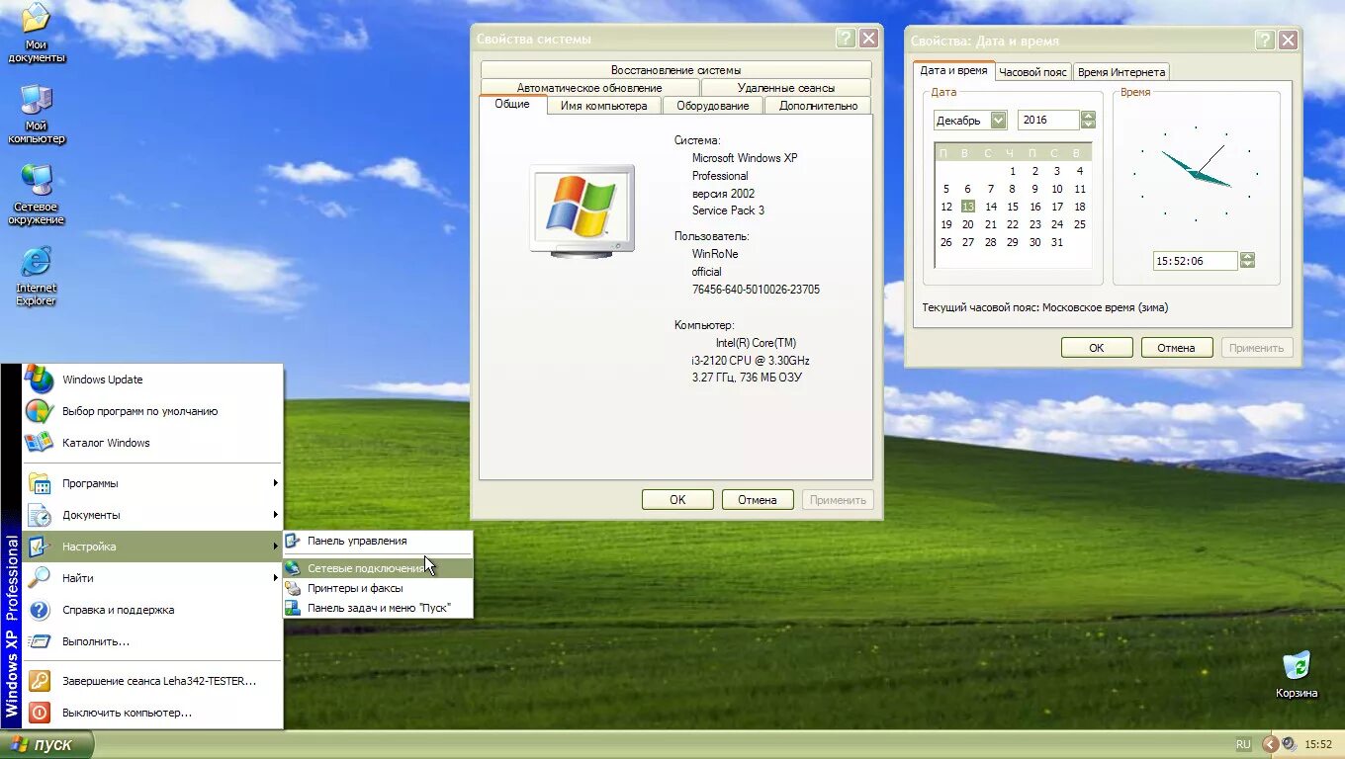
Task: Decrease the year with the down spinner
Action: pyautogui.click(x=1088, y=125)
